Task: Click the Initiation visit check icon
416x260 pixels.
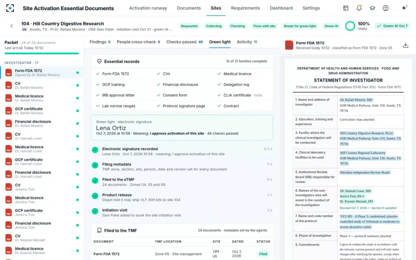Action: click(x=95, y=211)
